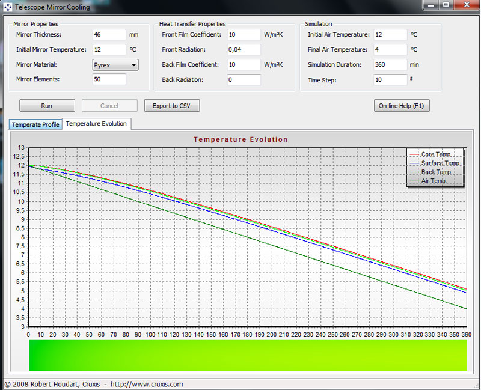
Task: Edit the Final Air Temperature field
Action: (x=390, y=50)
